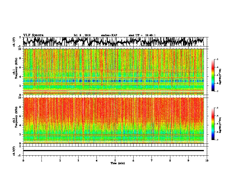Image resolution: width=233 pixels, height=180 pixels.
Task: Click the ch.2 frequency axis "4" tick
Action: [x=21, y=125]
